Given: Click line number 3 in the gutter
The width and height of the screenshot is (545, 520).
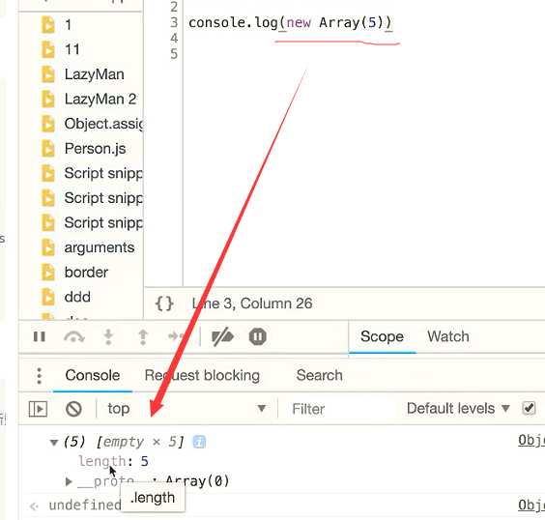Looking at the screenshot, I should [x=174, y=22].
